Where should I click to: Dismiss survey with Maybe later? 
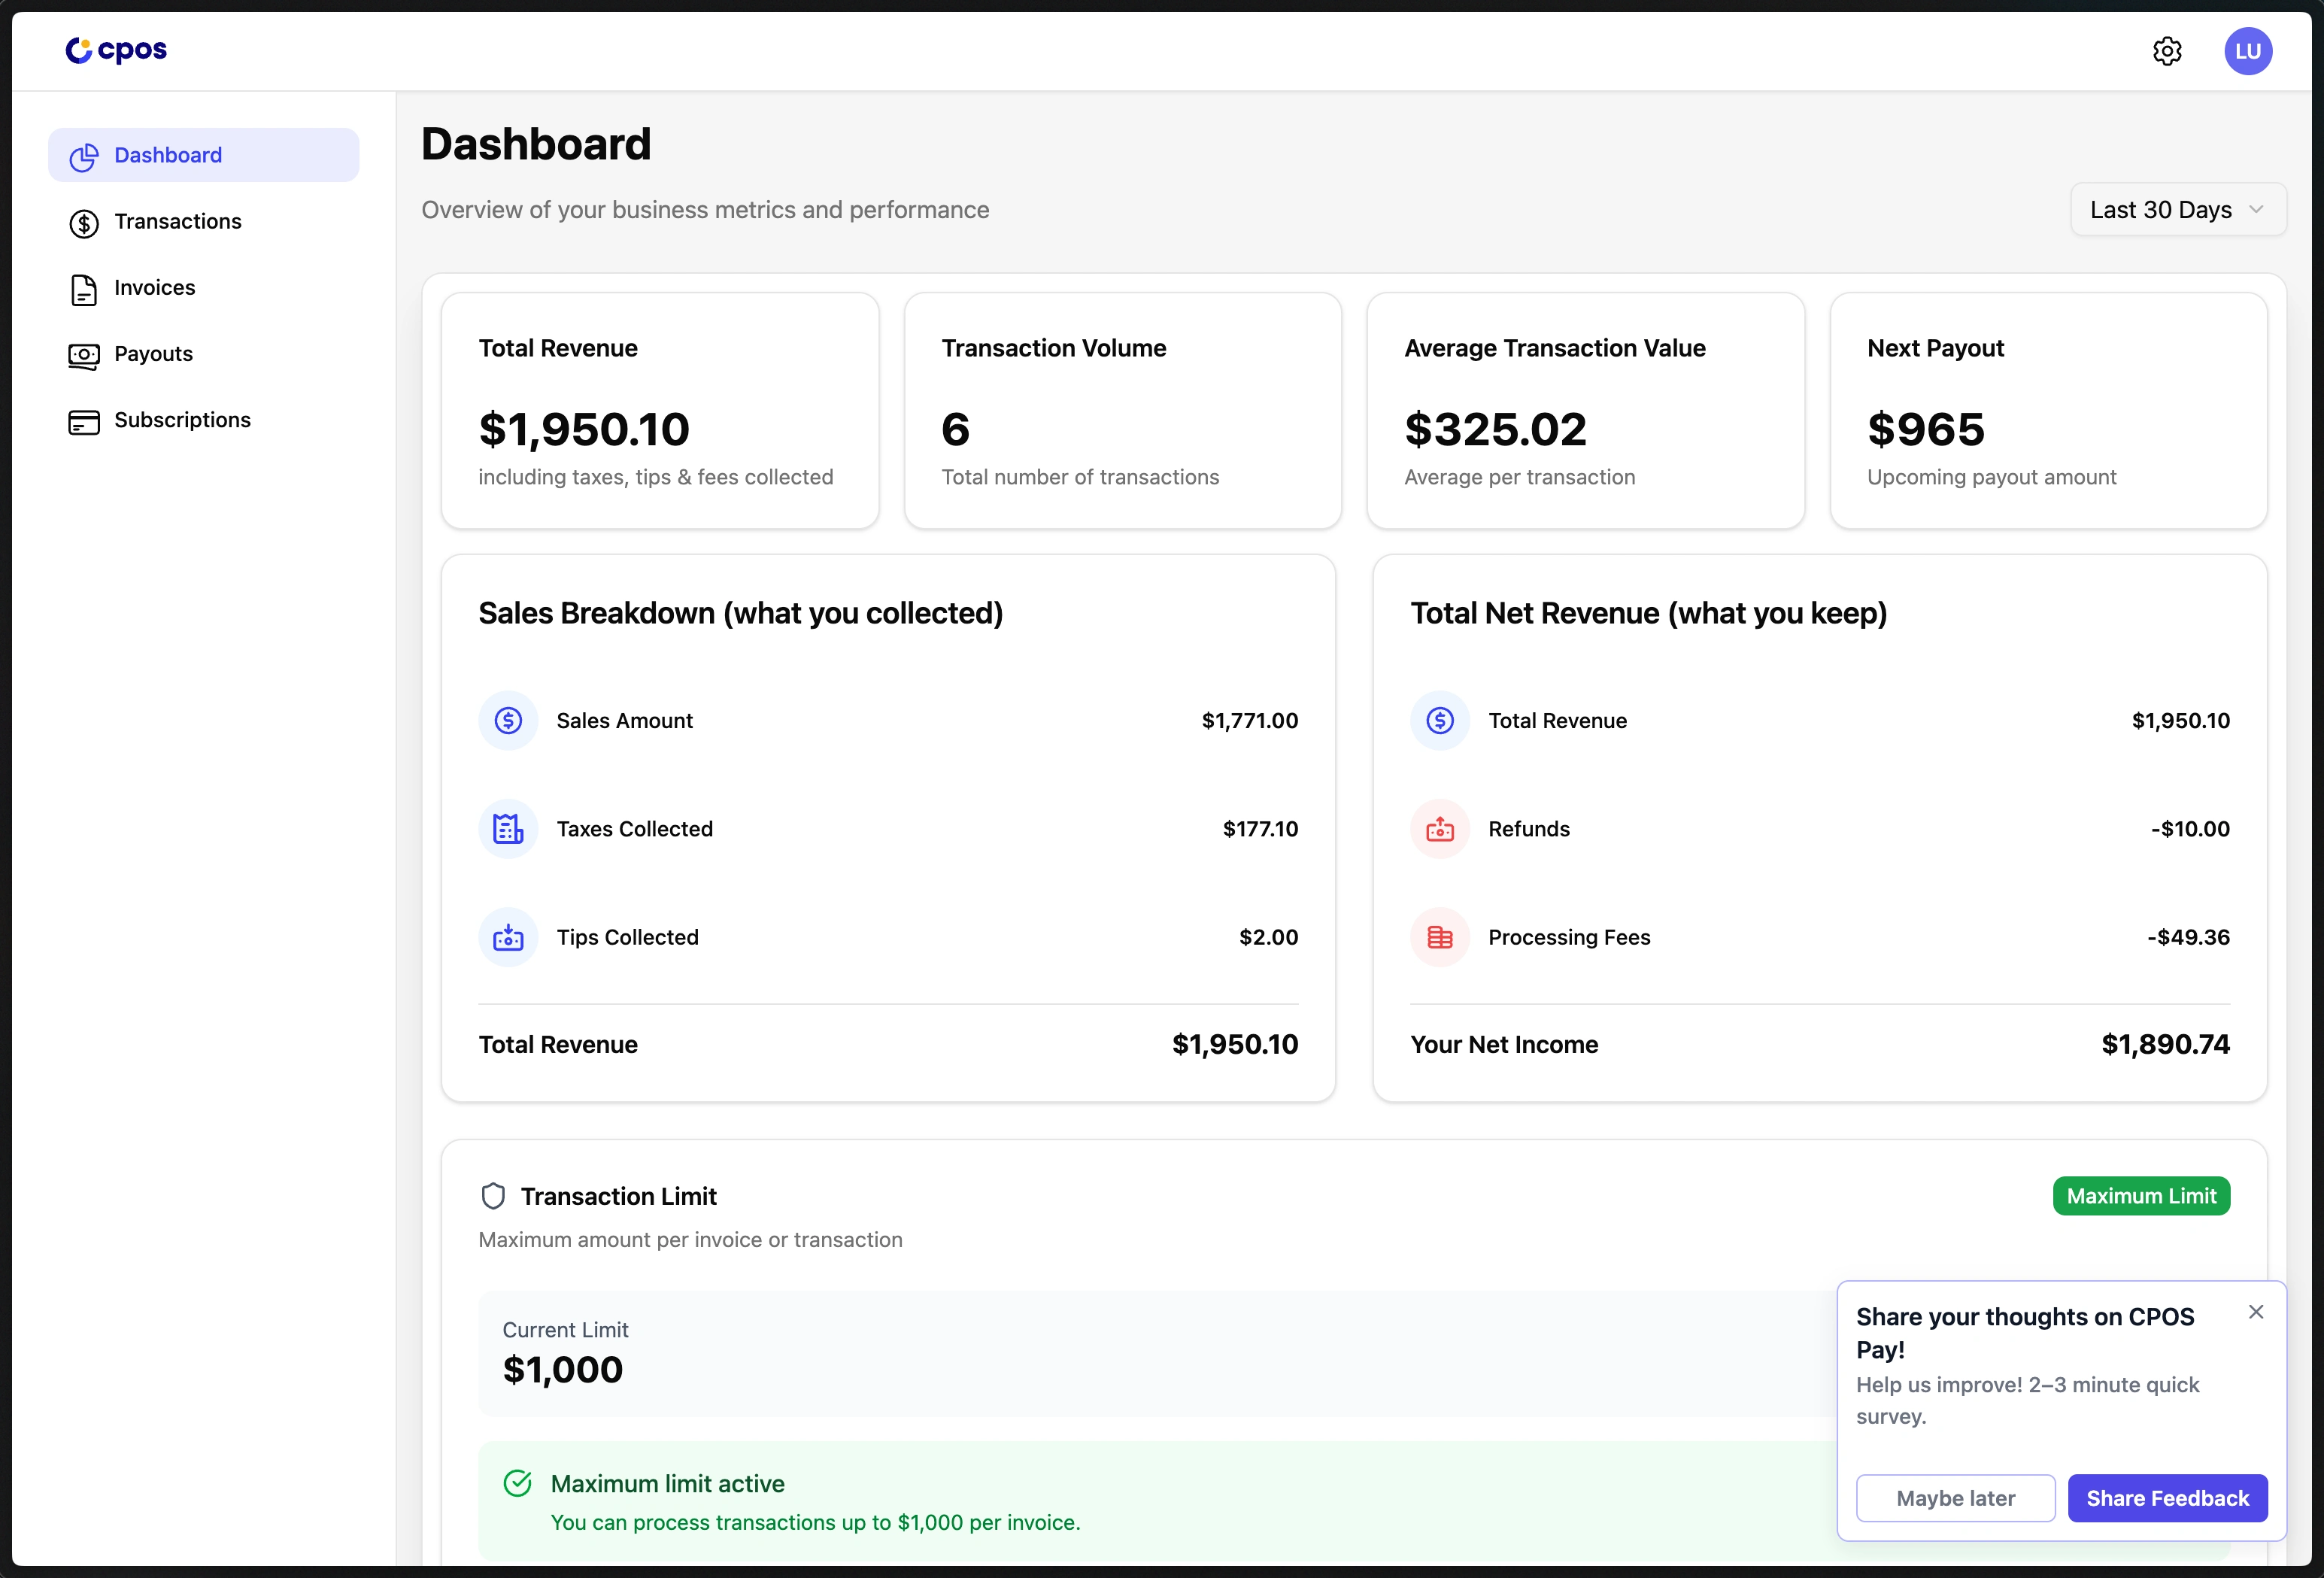(1956, 1498)
